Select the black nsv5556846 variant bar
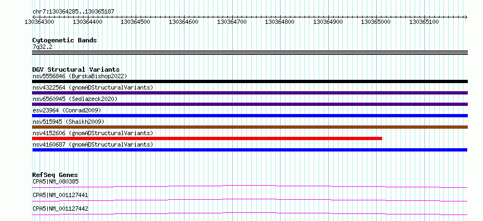This screenshot has width=483, height=221. point(250,81)
